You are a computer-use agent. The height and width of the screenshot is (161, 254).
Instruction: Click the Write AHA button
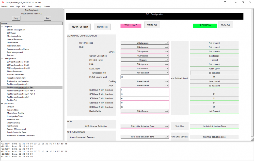tap(180, 126)
